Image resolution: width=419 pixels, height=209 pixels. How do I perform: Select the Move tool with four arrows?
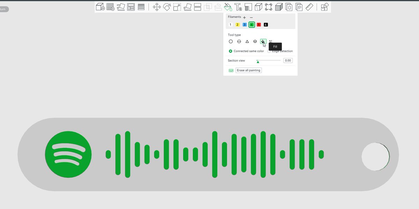point(157,7)
